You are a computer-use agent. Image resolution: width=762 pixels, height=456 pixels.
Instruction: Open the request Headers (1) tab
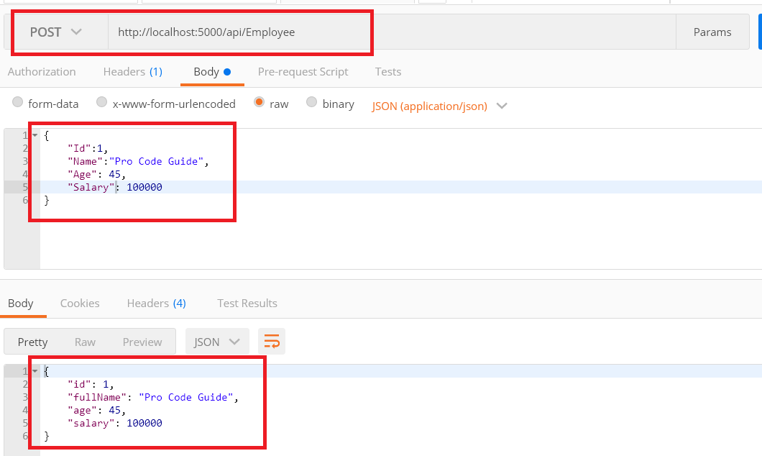point(133,72)
